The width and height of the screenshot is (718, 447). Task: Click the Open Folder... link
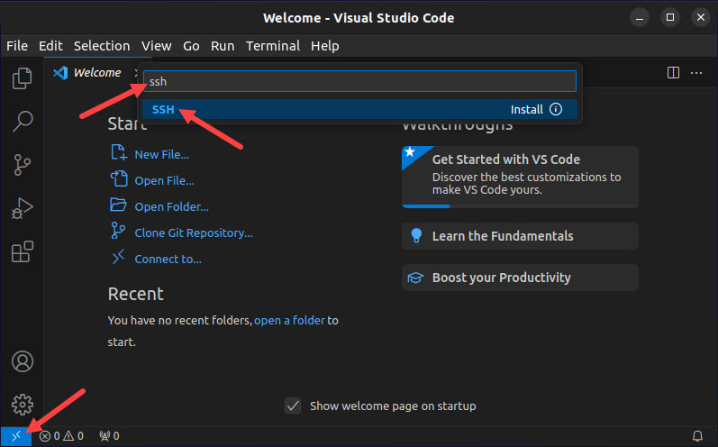[172, 207]
